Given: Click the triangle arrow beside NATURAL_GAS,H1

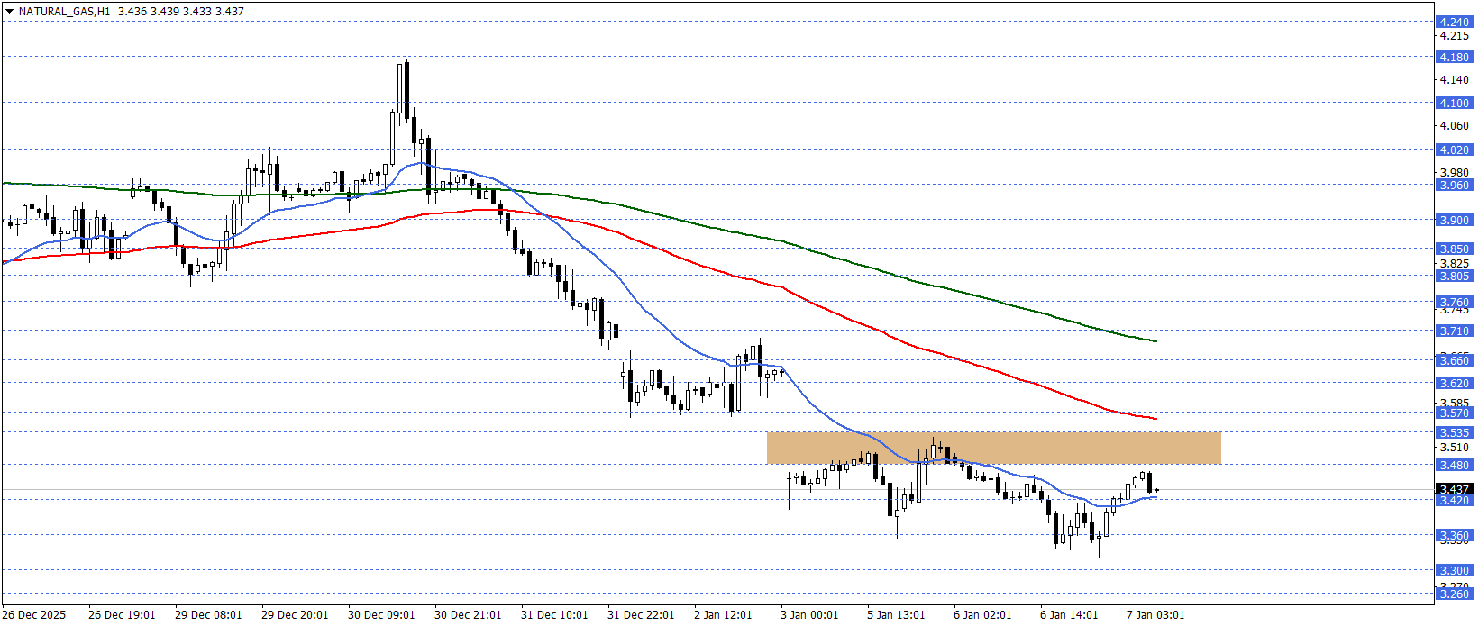Looking at the screenshot, I should (x=9, y=12).
